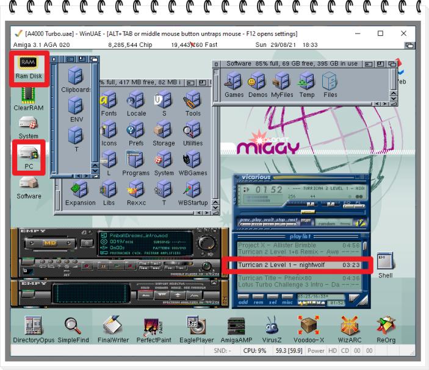The height and width of the screenshot is (370, 429).
Task: Click the Ram Disk window zoom gadget
Action: (82, 59)
